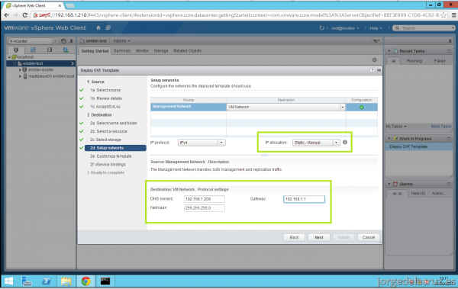Go to the vSphere home icon
458x289 pixels.
(x=98, y=27)
